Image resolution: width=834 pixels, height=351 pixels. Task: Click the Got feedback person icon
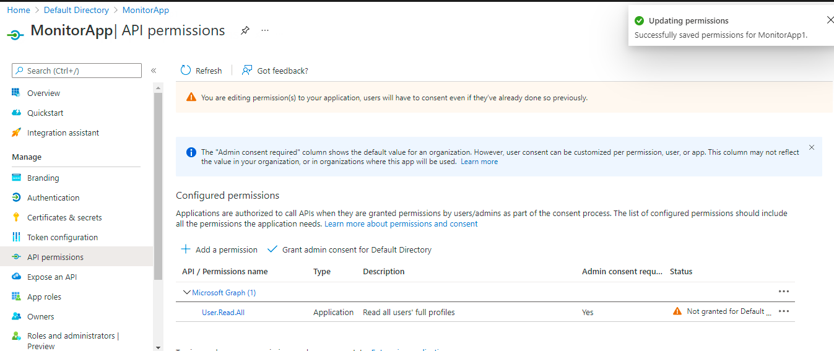click(x=247, y=70)
